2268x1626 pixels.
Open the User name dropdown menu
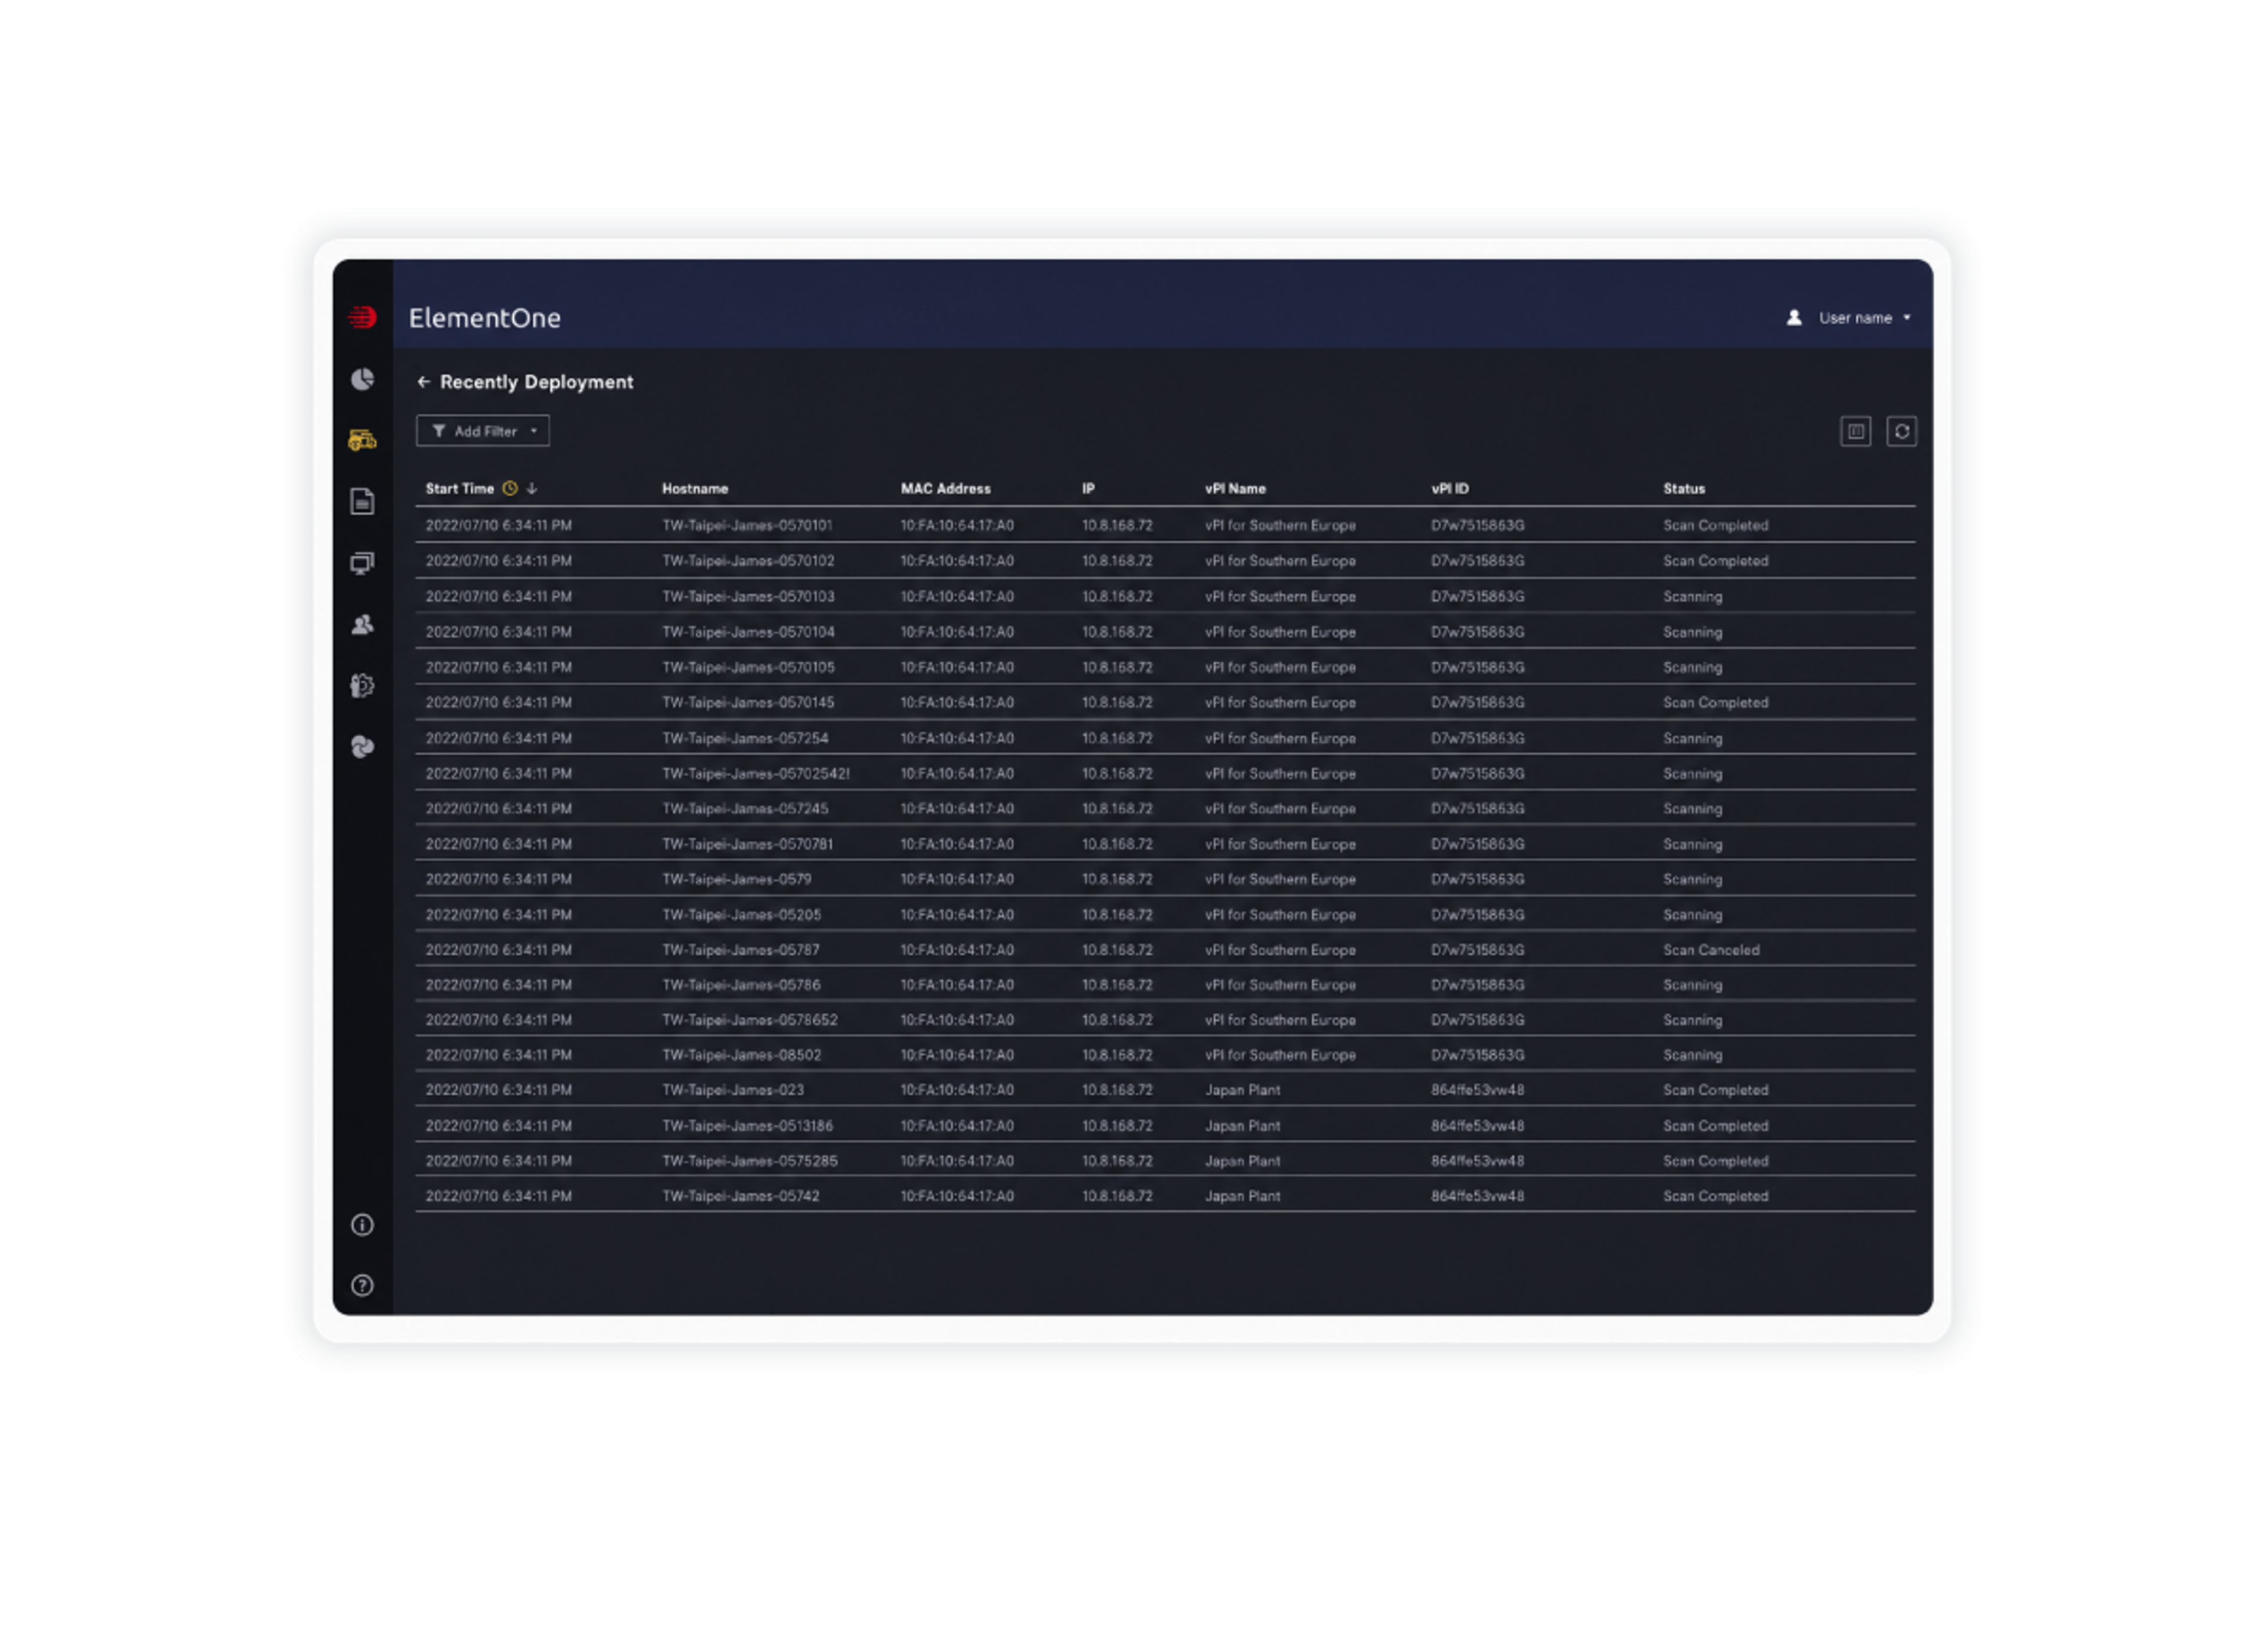click(x=1864, y=317)
